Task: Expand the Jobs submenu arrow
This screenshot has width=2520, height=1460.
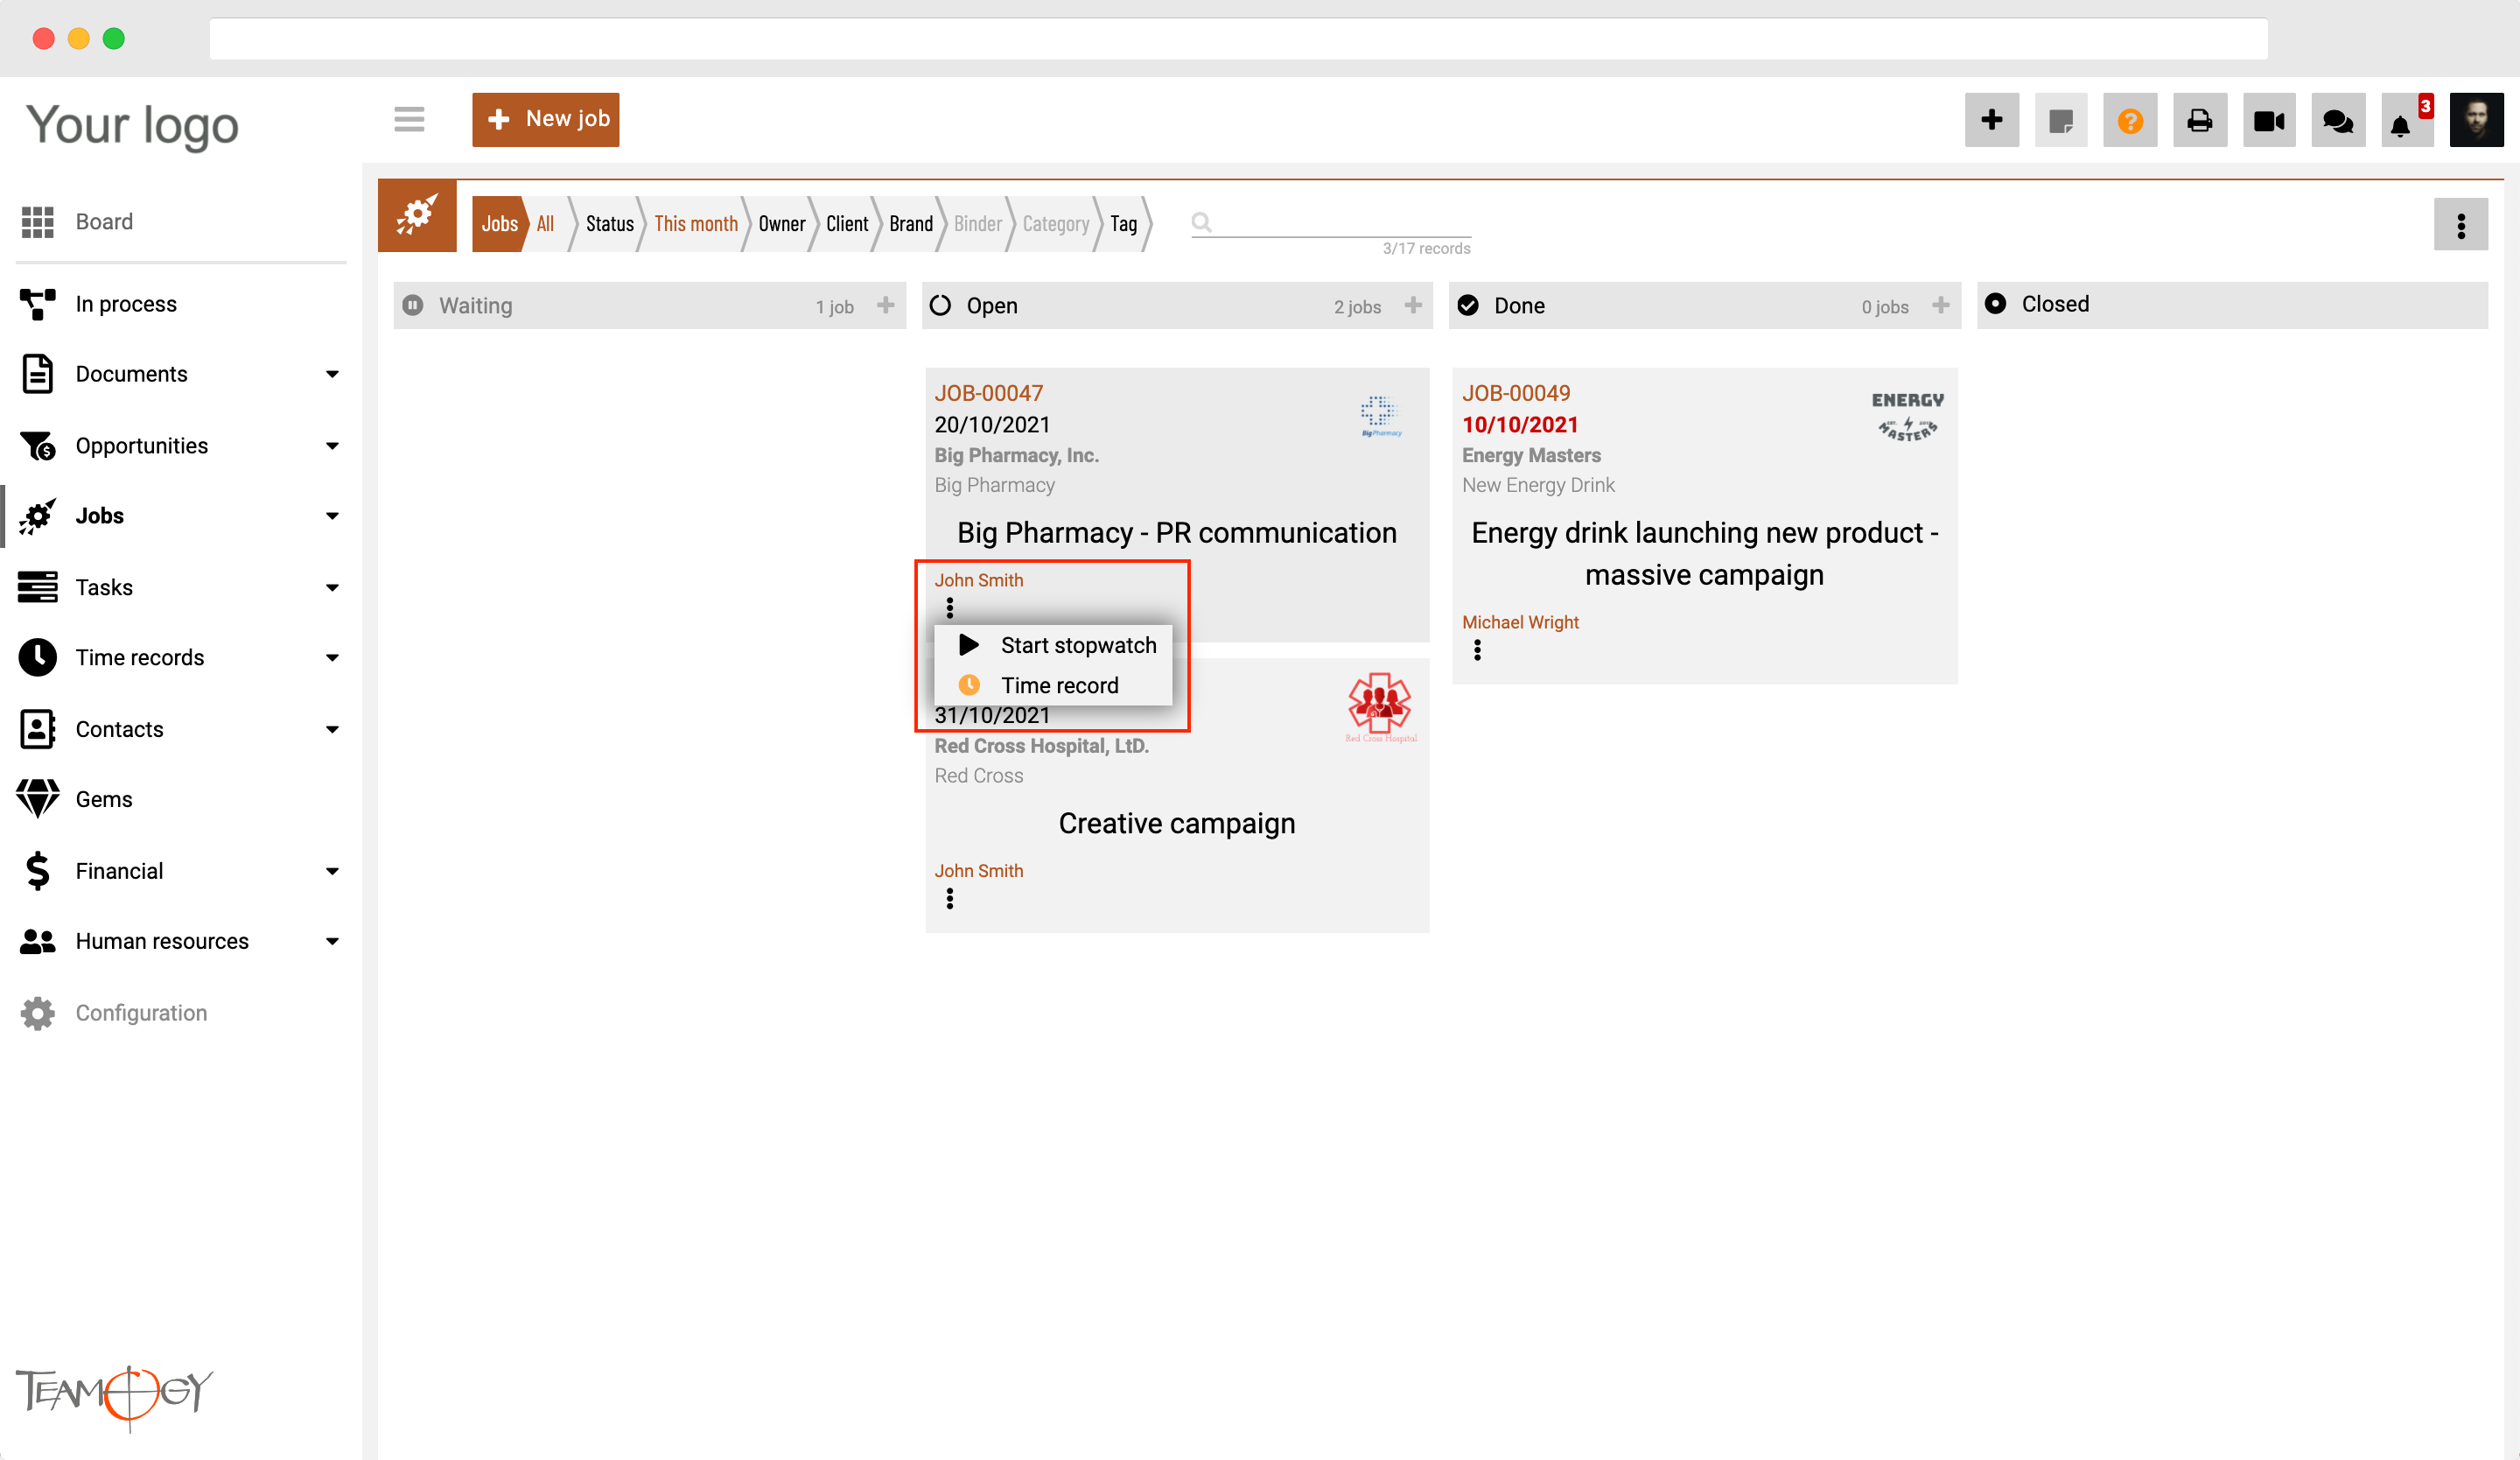Action: pyautogui.click(x=332, y=516)
